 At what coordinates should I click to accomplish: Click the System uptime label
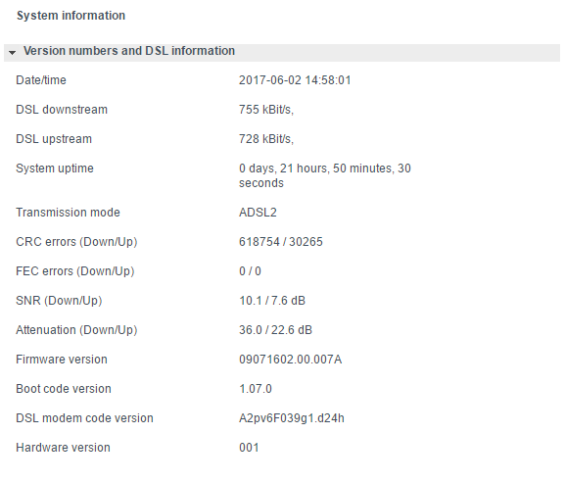point(55,169)
